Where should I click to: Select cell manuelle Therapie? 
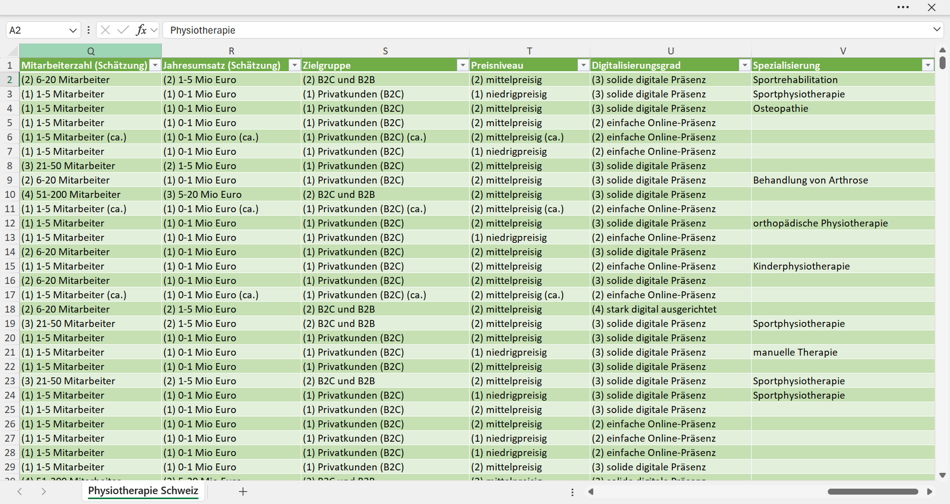pos(843,353)
